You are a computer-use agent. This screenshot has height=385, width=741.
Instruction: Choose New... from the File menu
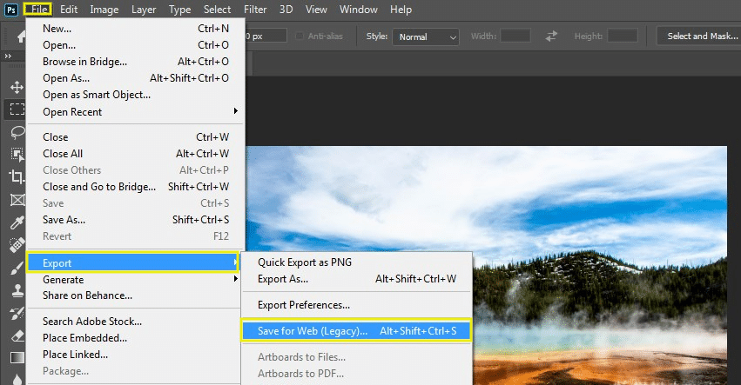coord(136,29)
